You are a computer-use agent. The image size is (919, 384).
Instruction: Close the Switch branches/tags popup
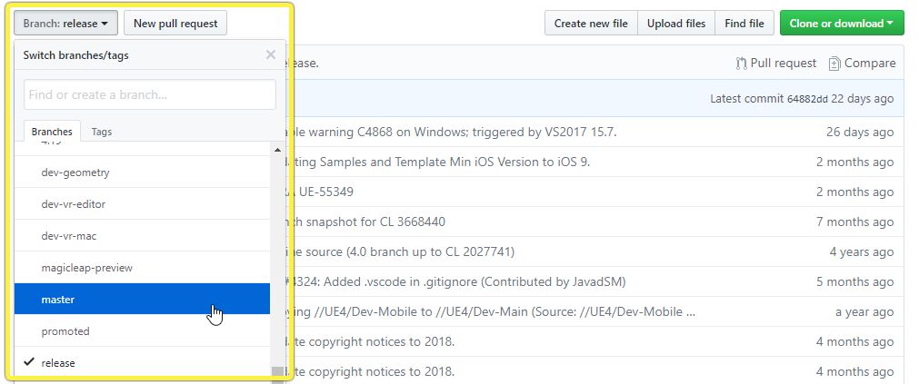point(270,54)
